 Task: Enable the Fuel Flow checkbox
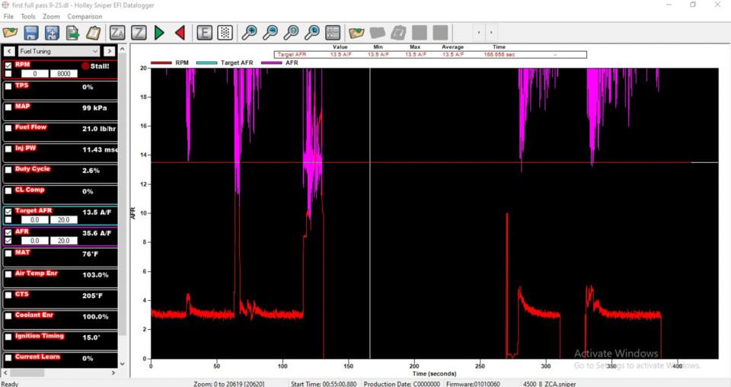click(8, 128)
